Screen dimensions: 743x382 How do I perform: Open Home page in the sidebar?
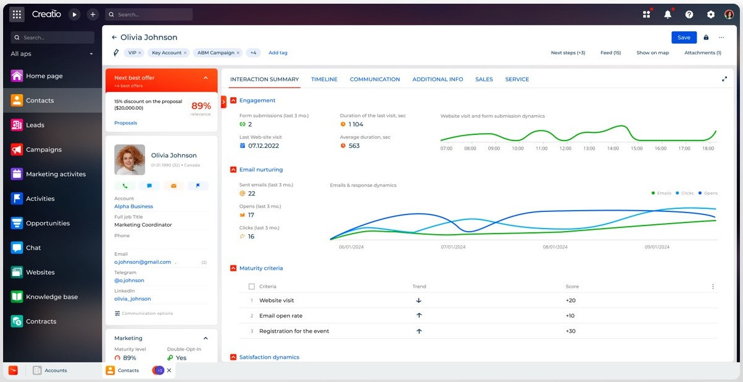point(52,76)
